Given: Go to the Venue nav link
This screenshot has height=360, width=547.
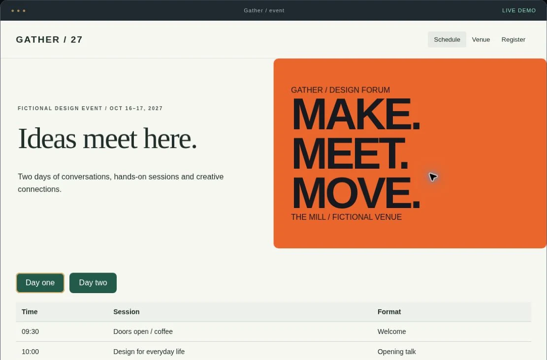Looking at the screenshot, I should click(481, 39).
